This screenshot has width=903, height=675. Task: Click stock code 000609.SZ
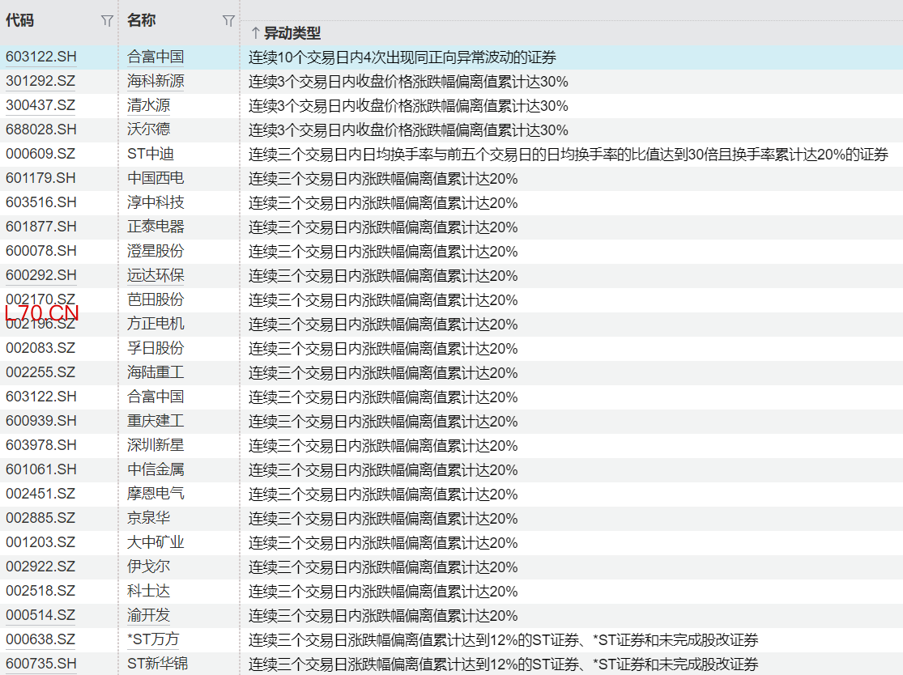[x=40, y=154]
